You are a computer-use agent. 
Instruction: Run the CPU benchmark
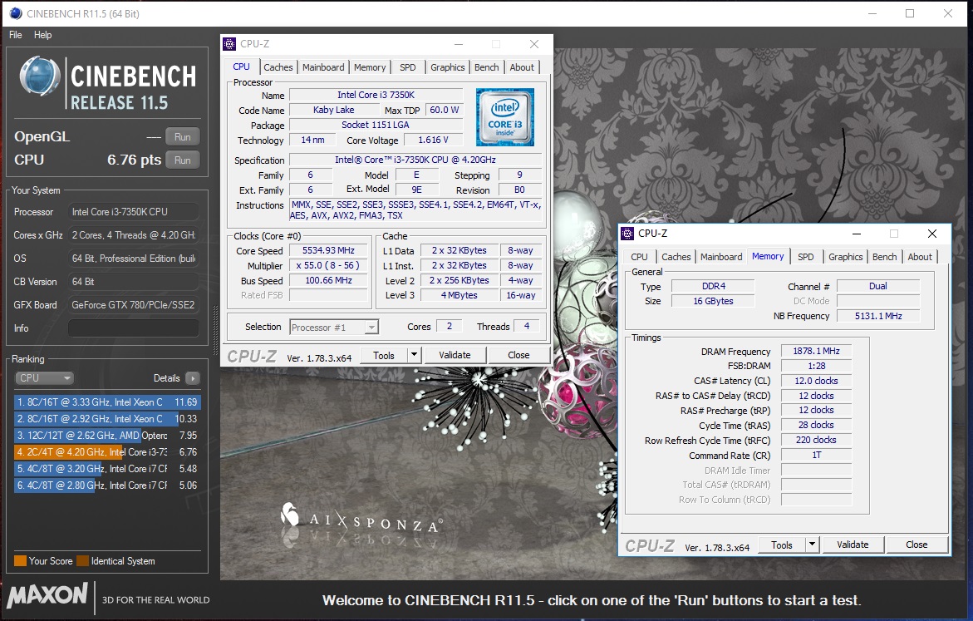183,160
